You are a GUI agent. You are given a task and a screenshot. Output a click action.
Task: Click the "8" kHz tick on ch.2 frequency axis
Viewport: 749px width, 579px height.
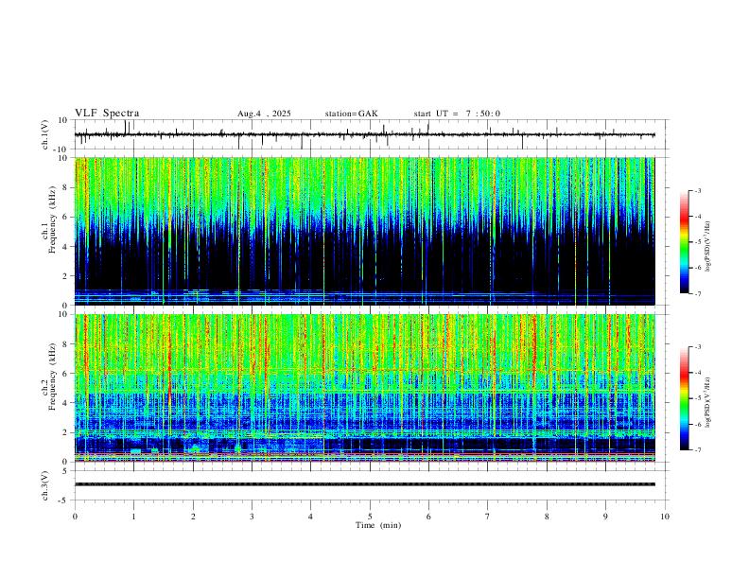pos(66,343)
